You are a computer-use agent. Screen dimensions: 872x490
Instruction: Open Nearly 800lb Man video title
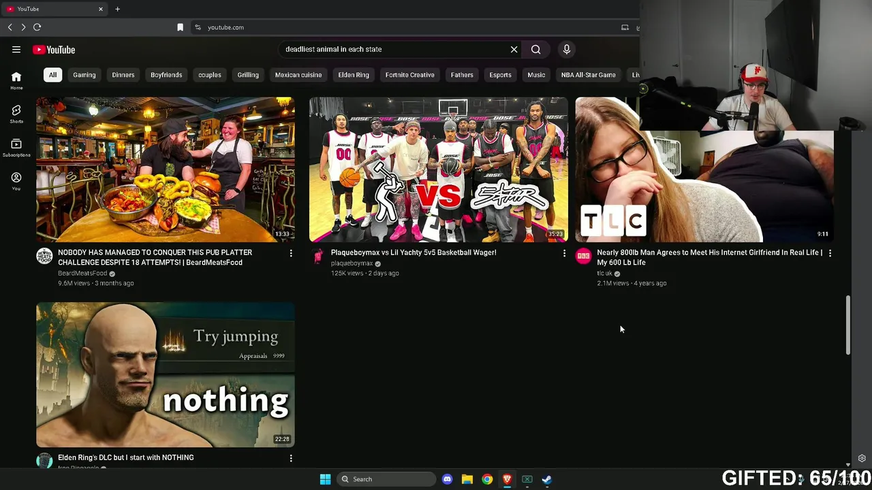(x=710, y=257)
